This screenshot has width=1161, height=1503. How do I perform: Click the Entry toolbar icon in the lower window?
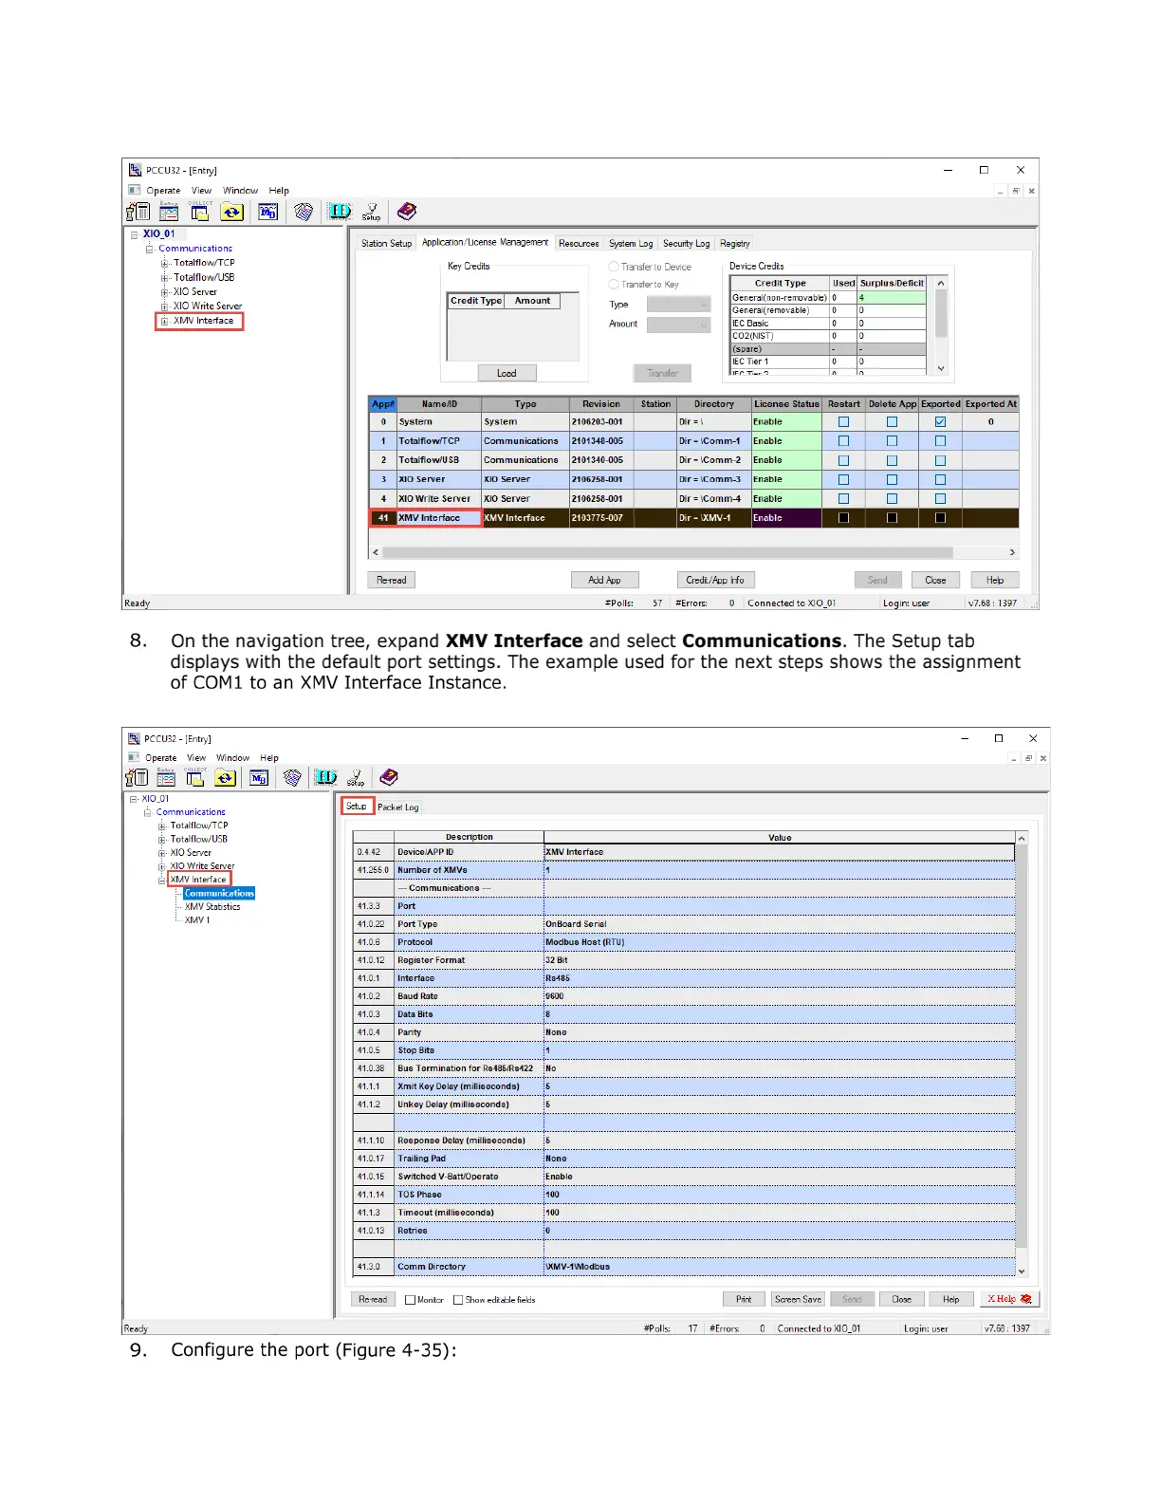pos(166,778)
